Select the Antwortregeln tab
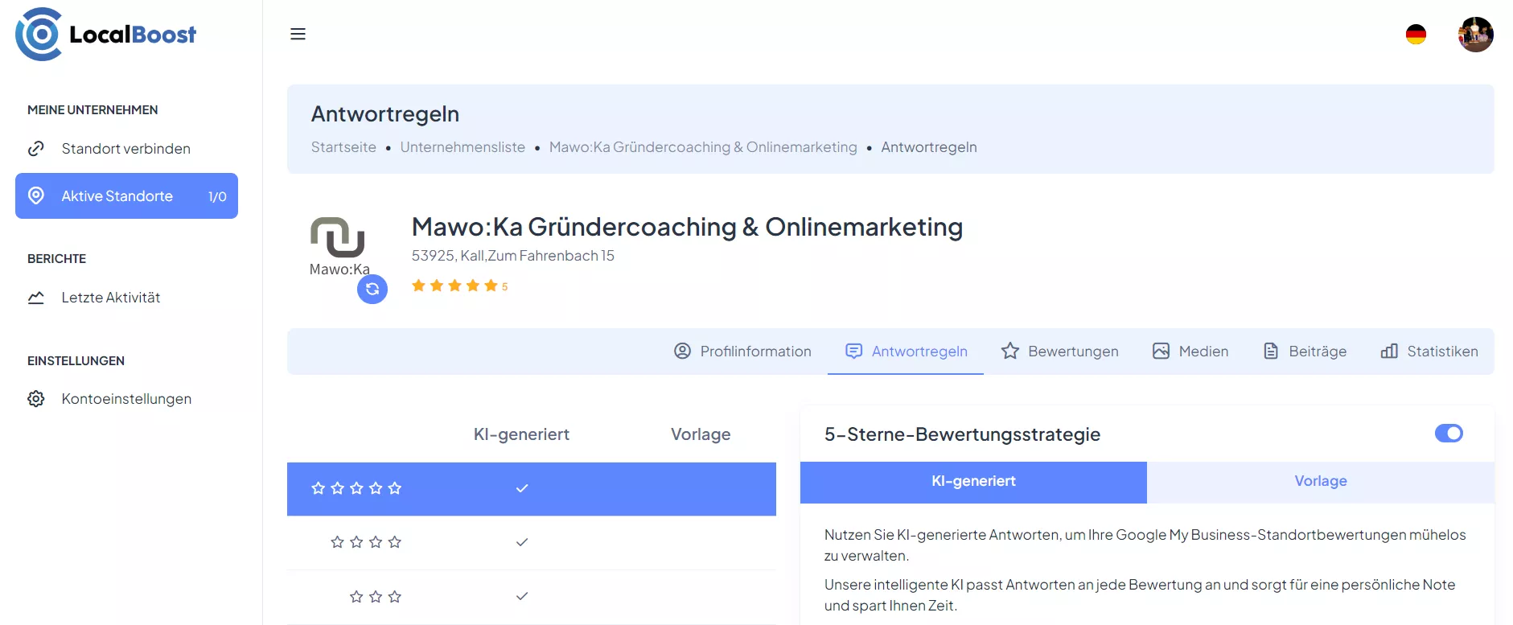 906,352
